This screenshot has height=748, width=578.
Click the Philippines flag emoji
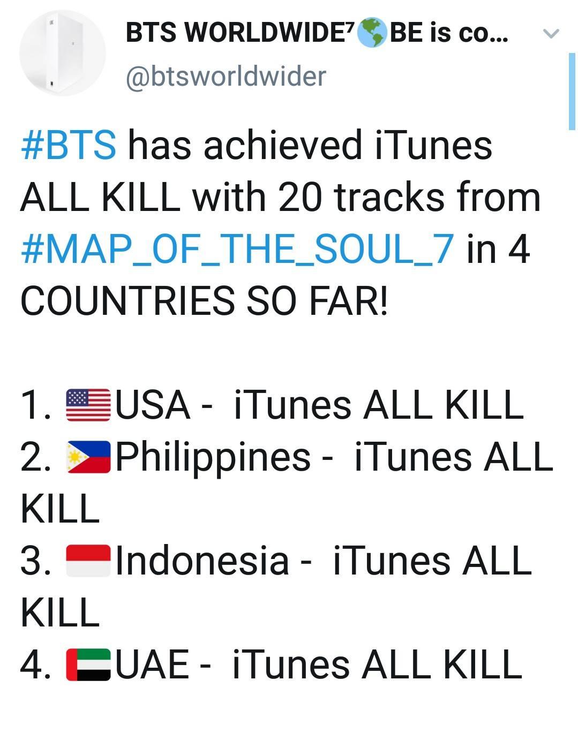click(x=88, y=457)
